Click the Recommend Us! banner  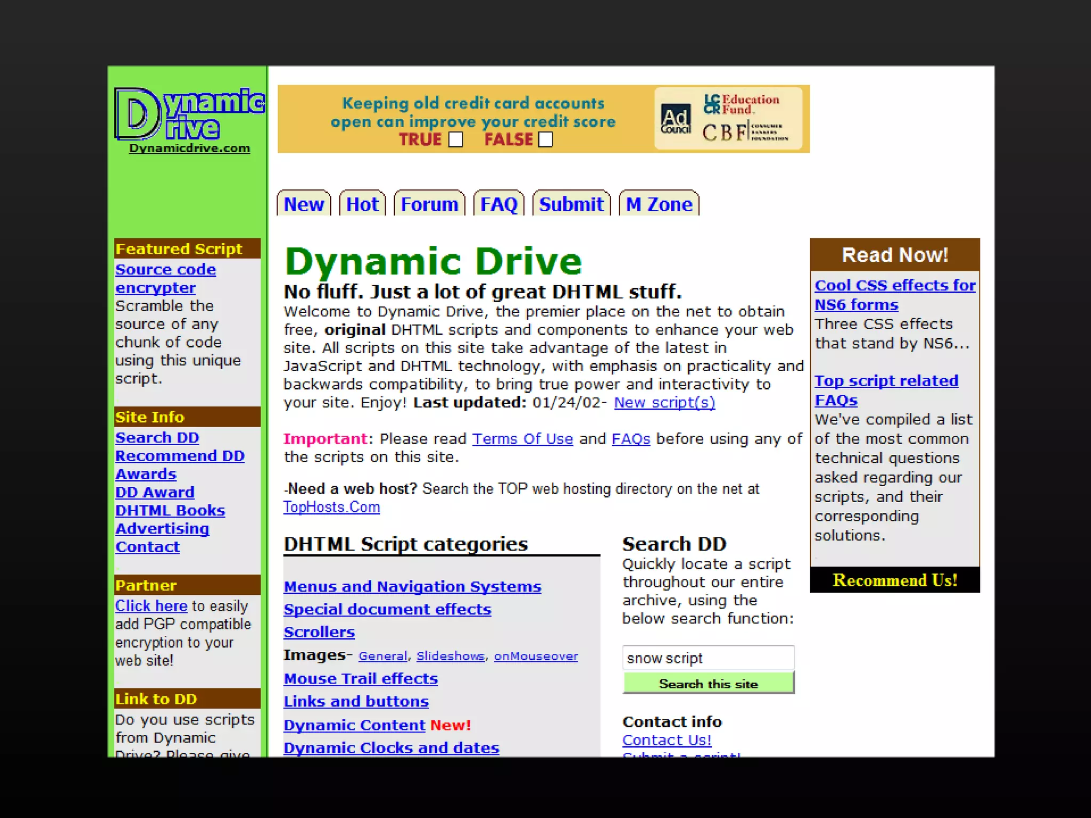895,580
